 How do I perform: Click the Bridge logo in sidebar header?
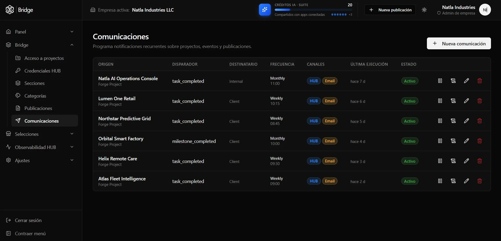[x=19, y=10]
